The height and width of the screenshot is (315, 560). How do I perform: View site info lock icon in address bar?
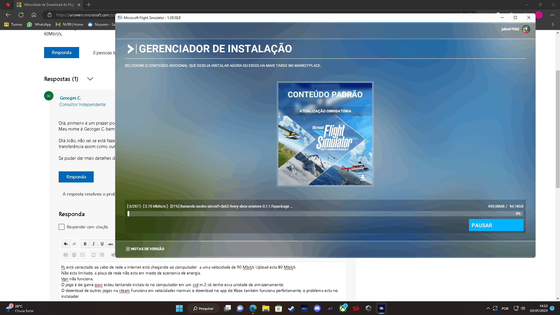click(50, 15)
